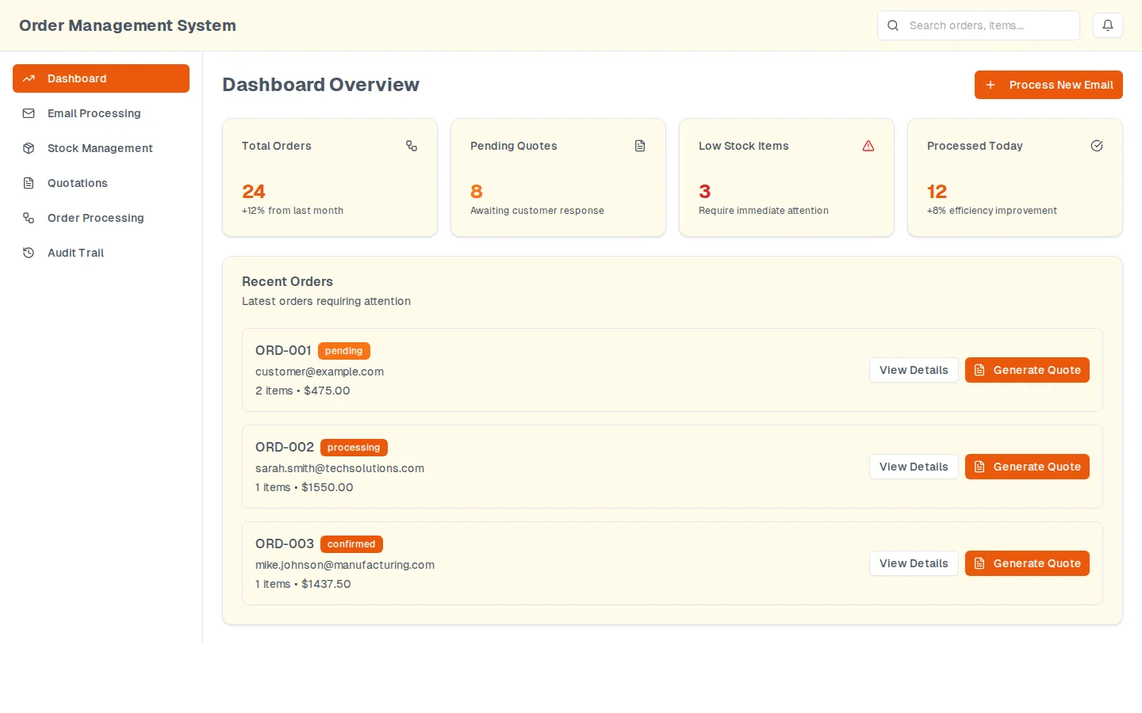Navigate to Quotations page
Image resolution: width=1142 pixels, height=713 pixels.
point(101,183)
